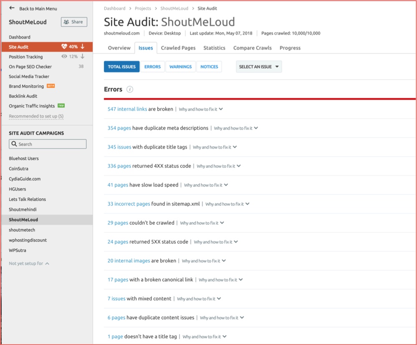Click the NEW badge next to Organic Traffic Insights

61,106
